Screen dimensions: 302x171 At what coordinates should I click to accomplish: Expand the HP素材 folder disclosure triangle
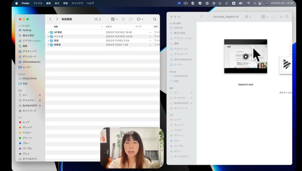click(48, 32)
